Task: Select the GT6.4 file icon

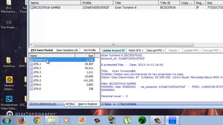Action: (31, 76)
